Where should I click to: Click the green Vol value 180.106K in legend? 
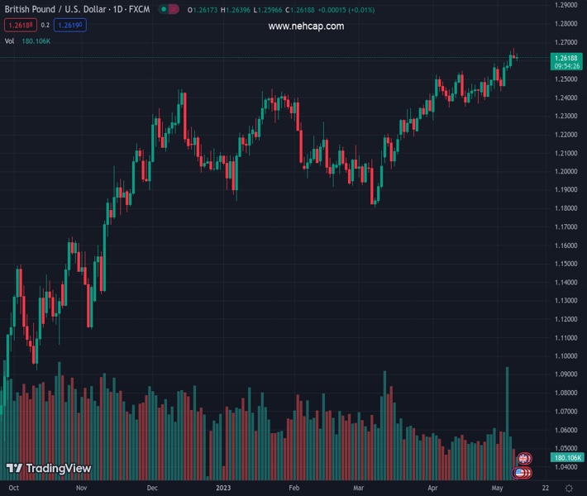point(36,41)
